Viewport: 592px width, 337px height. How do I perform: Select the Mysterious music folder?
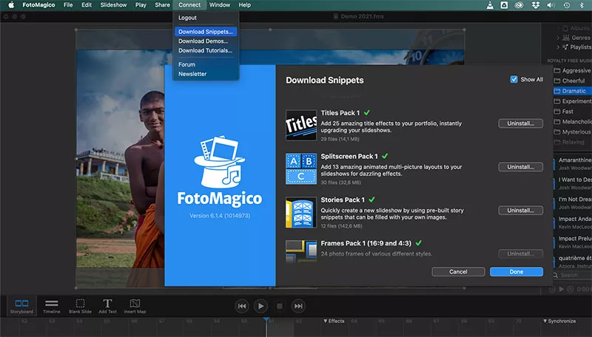point(572,132)
